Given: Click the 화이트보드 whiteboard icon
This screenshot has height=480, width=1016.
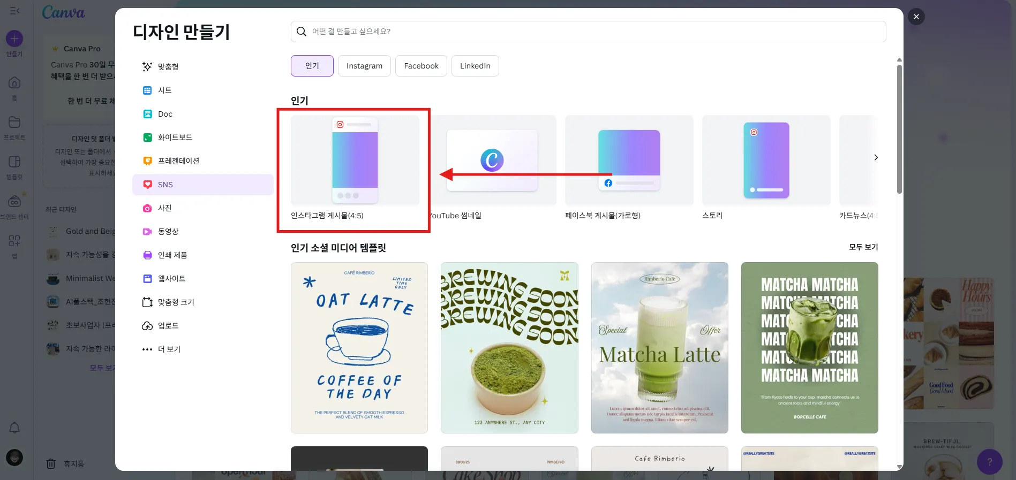Looking at the screenshot, I should click(147, 138).
